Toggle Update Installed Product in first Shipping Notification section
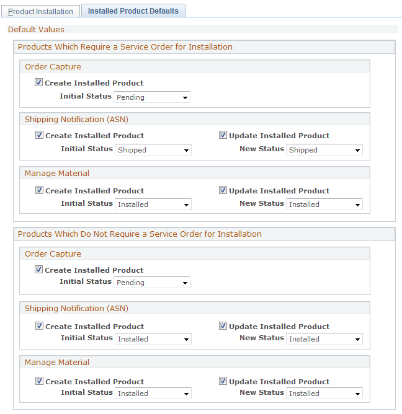Screen dimensions: 402x414 click(223, 135)
